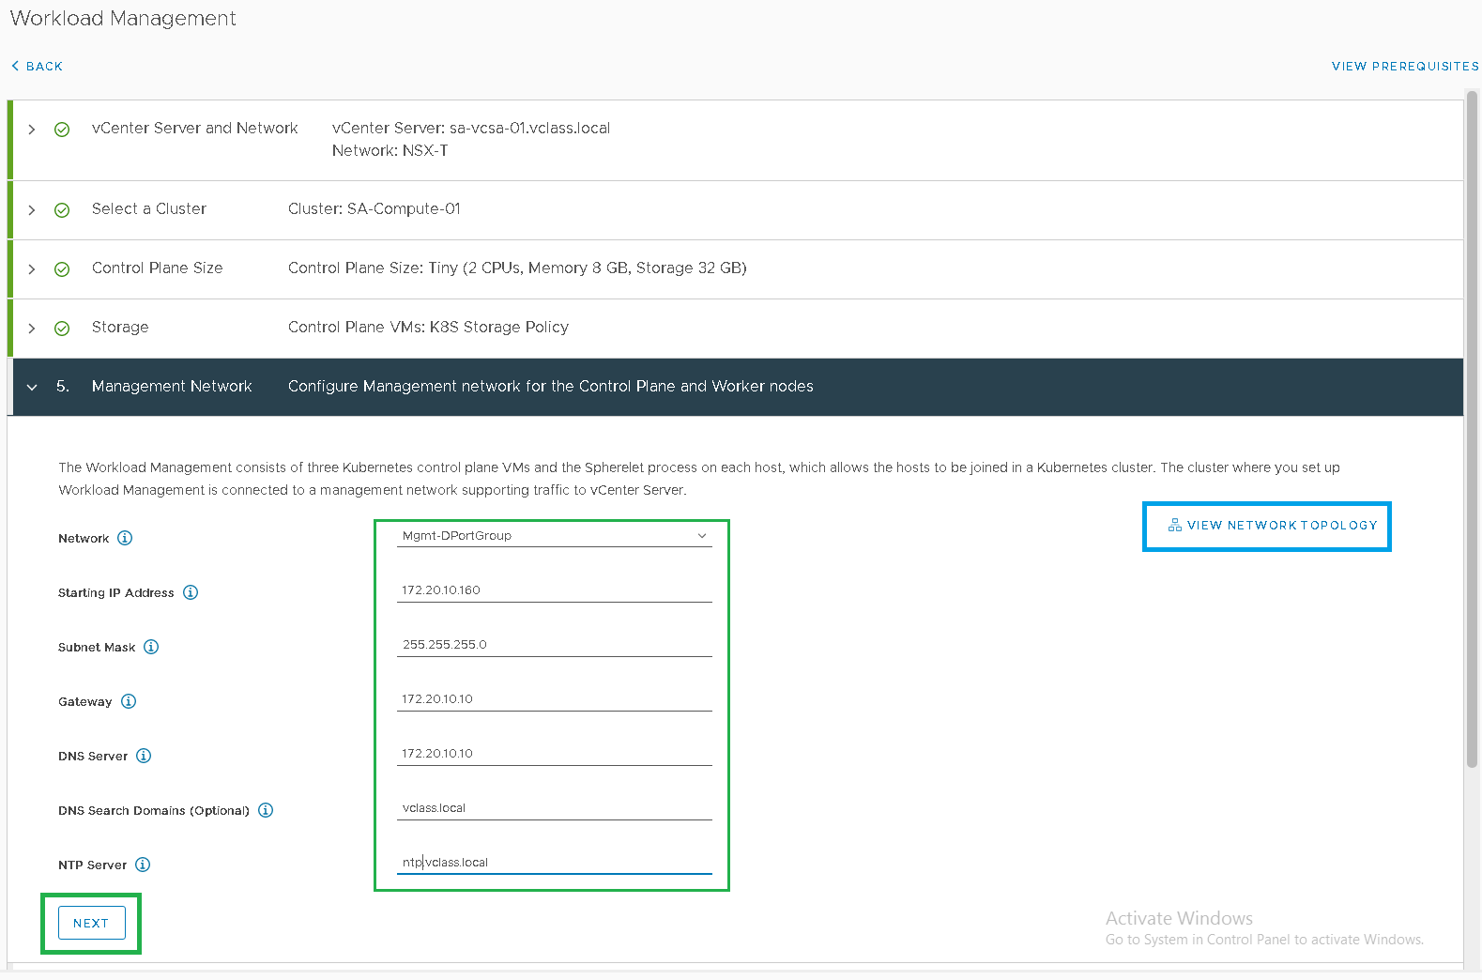The image size is (1482, 980).
Task: Go back using the BACK link
Action: [x=38, y=67]
